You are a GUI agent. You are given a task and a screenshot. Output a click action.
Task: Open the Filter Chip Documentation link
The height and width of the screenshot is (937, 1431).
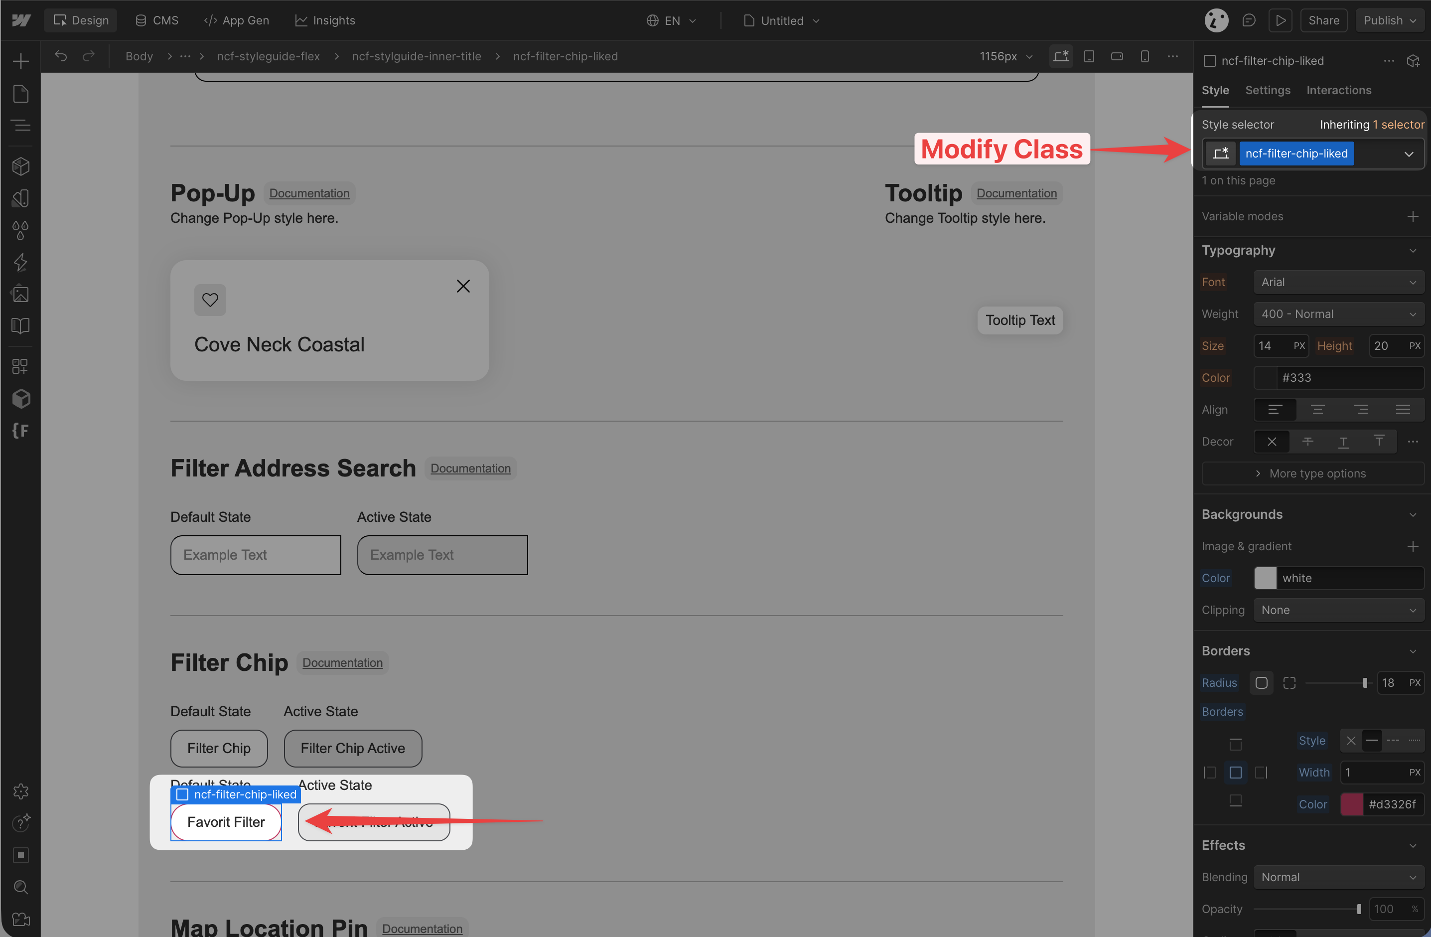click(342, 662)
